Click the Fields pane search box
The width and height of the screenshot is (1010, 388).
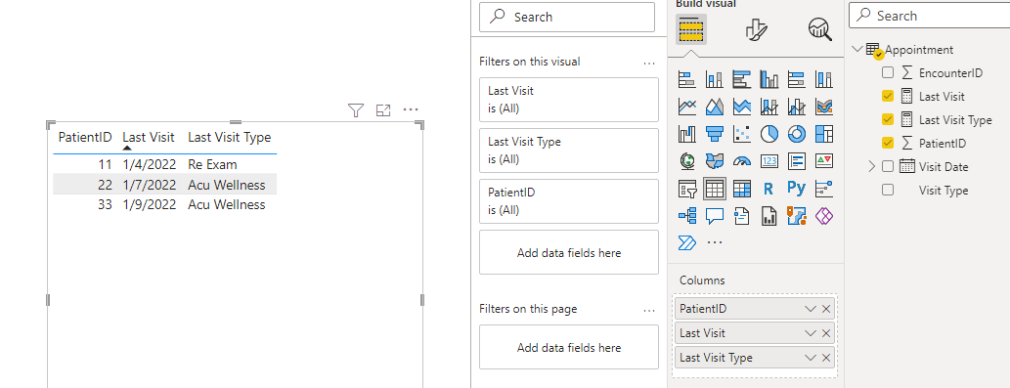pyautogui.click(x=929, y=16)
